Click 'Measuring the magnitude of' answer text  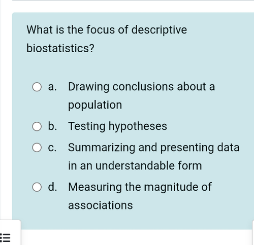click(140, 187)
